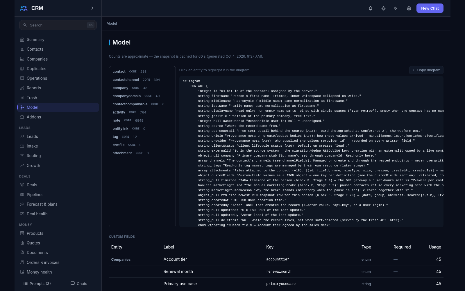Click Entity column header
The width and height of the screenshot is (465, 291).
pyautogui.click(x=117, y=247)
